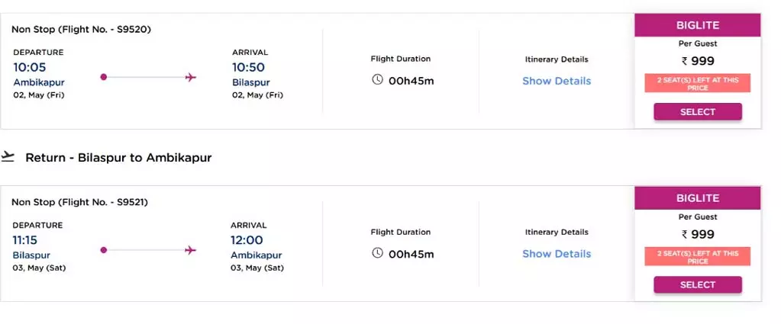Click clock icon beside first flight's 00h45m
Screen dimensions: 781x324
point(378,79)
